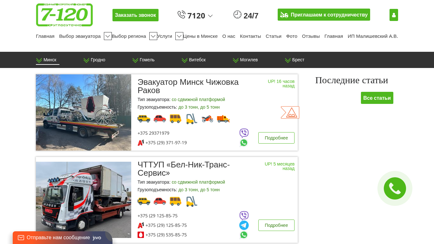
Task: Open the carriage tow truck photo thumbnail
Action: [x=84, y=112]
